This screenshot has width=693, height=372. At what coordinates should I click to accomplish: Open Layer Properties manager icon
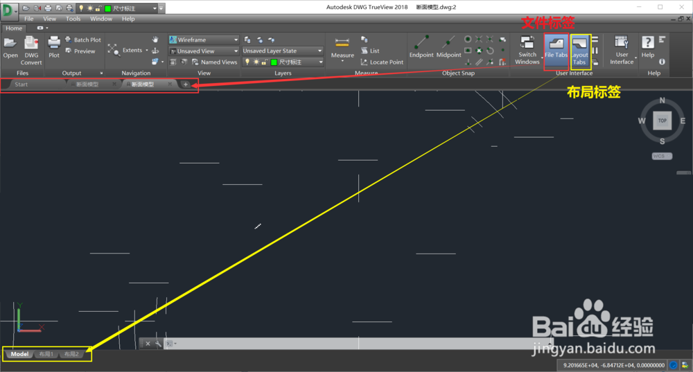pyautogui.click(x=247, y=39)
